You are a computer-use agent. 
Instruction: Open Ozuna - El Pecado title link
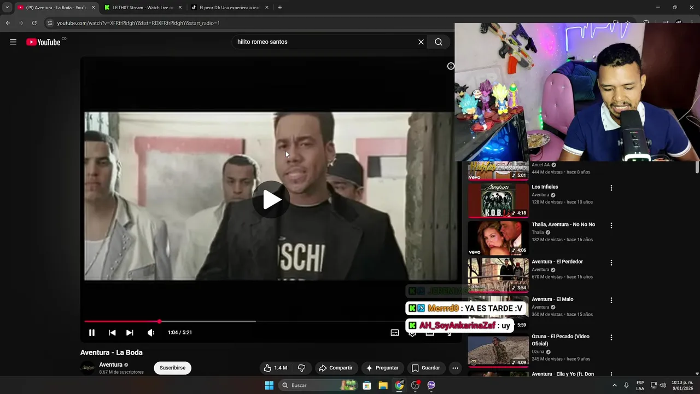561,340
